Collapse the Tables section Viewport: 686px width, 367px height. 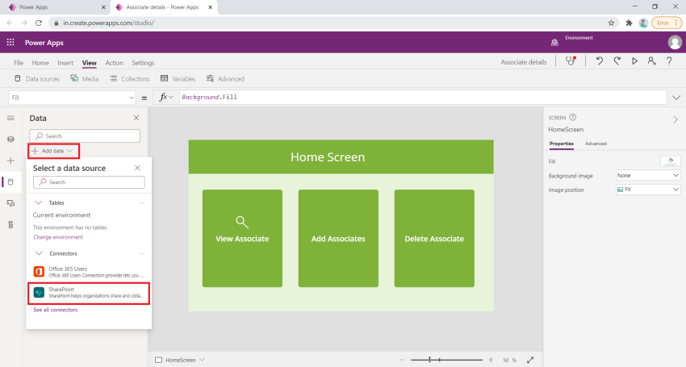[39, 202]
